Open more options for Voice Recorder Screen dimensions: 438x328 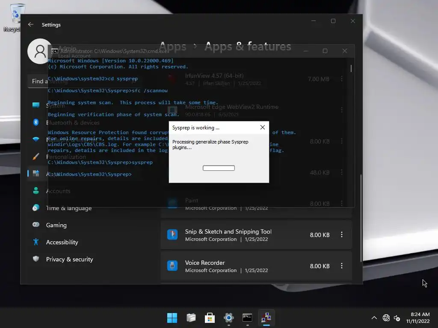click(x=342, y=266)
